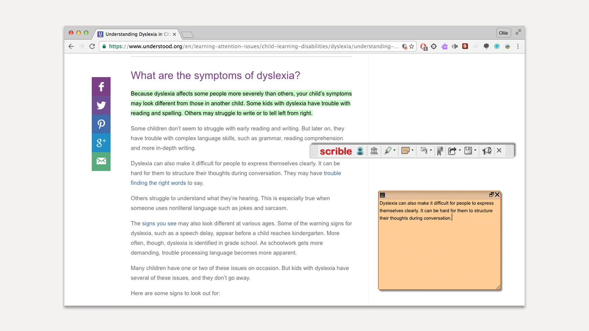Launch the red Scrible 'S' extension
Image resolution: width=589 pixels, height=331 pixels.
(465, 46)
